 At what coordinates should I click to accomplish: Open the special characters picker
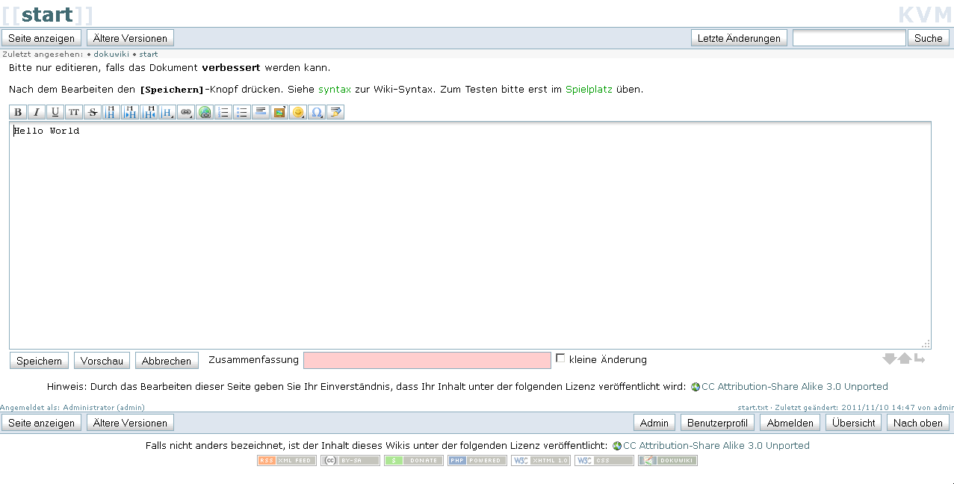(317, 113)
